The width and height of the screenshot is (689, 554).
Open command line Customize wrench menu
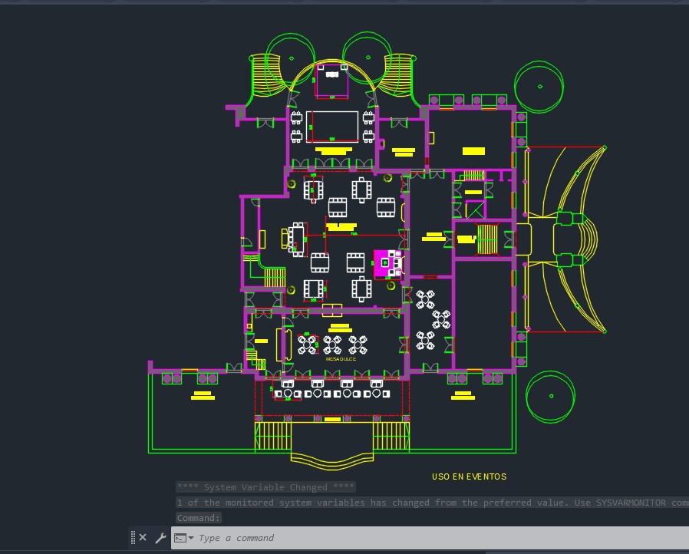160,538
